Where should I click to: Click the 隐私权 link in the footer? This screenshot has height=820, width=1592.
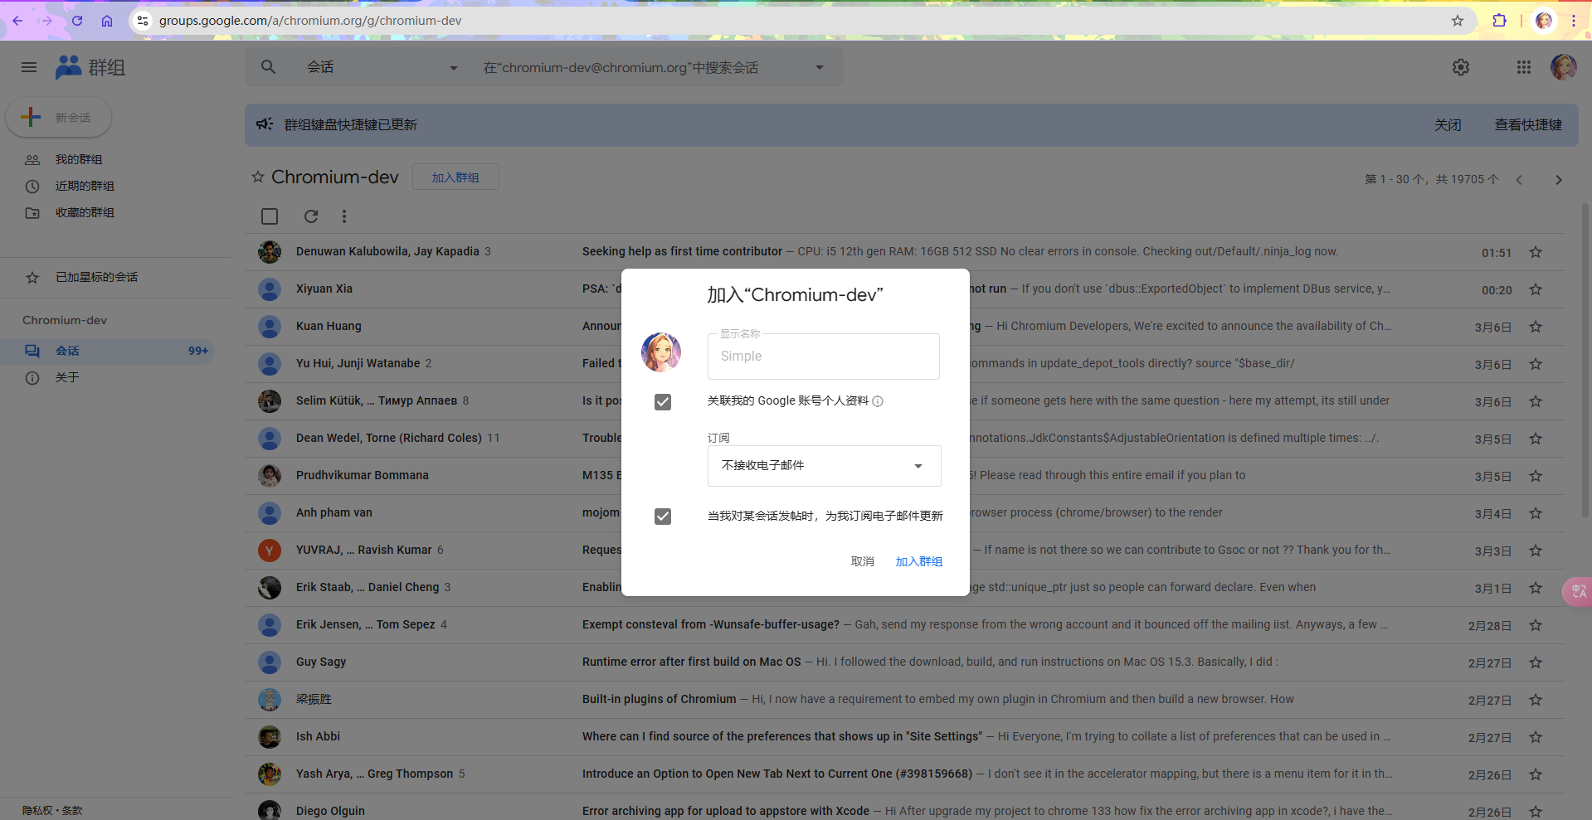(37, 811)
